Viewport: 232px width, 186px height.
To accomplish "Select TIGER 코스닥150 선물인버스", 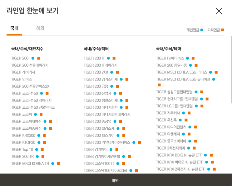I will tap(33, 107).
